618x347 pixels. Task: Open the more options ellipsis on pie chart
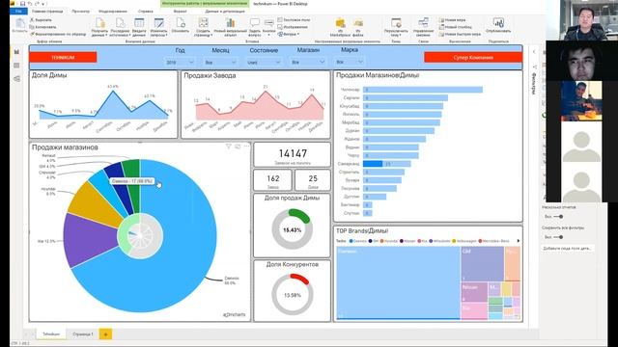247,147
